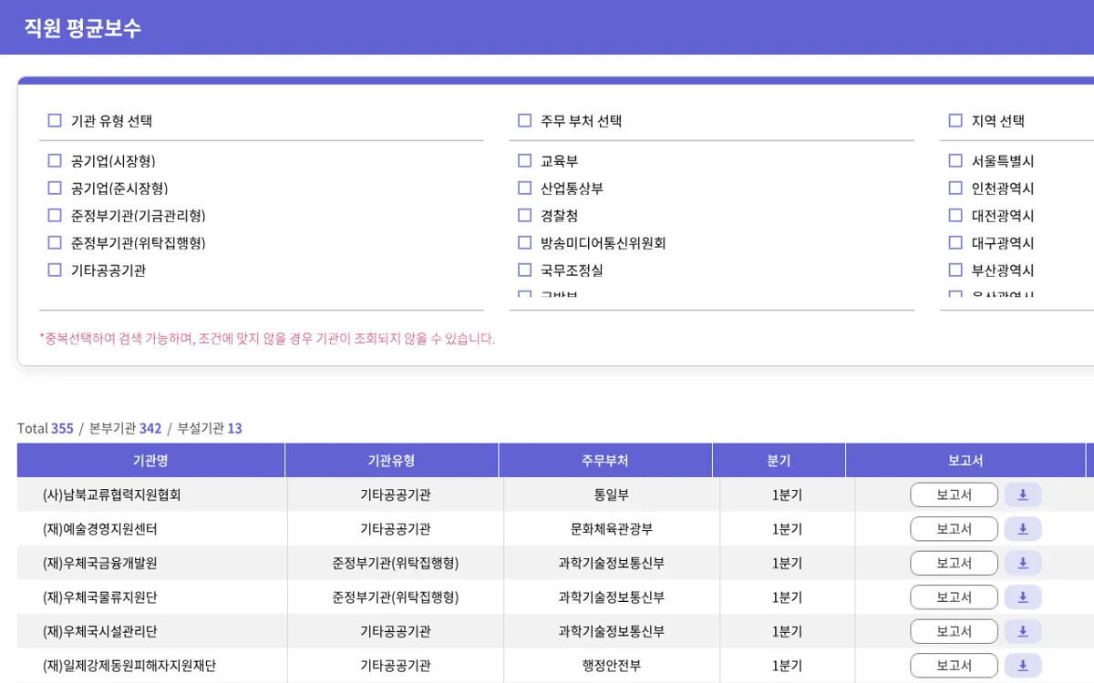Image resolution: width=1094 pixels, height=683 pixels.
Task: Check the 대전광역시 checkbox
Action: point(955,216)
